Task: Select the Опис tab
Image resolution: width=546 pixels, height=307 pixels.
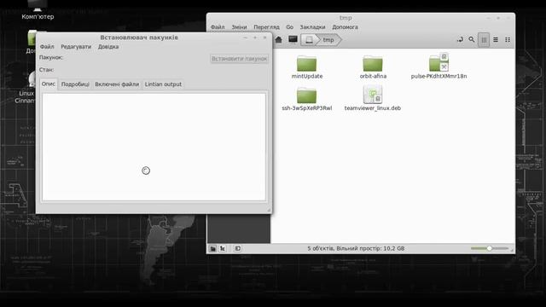Action: (x=49, y=84)
